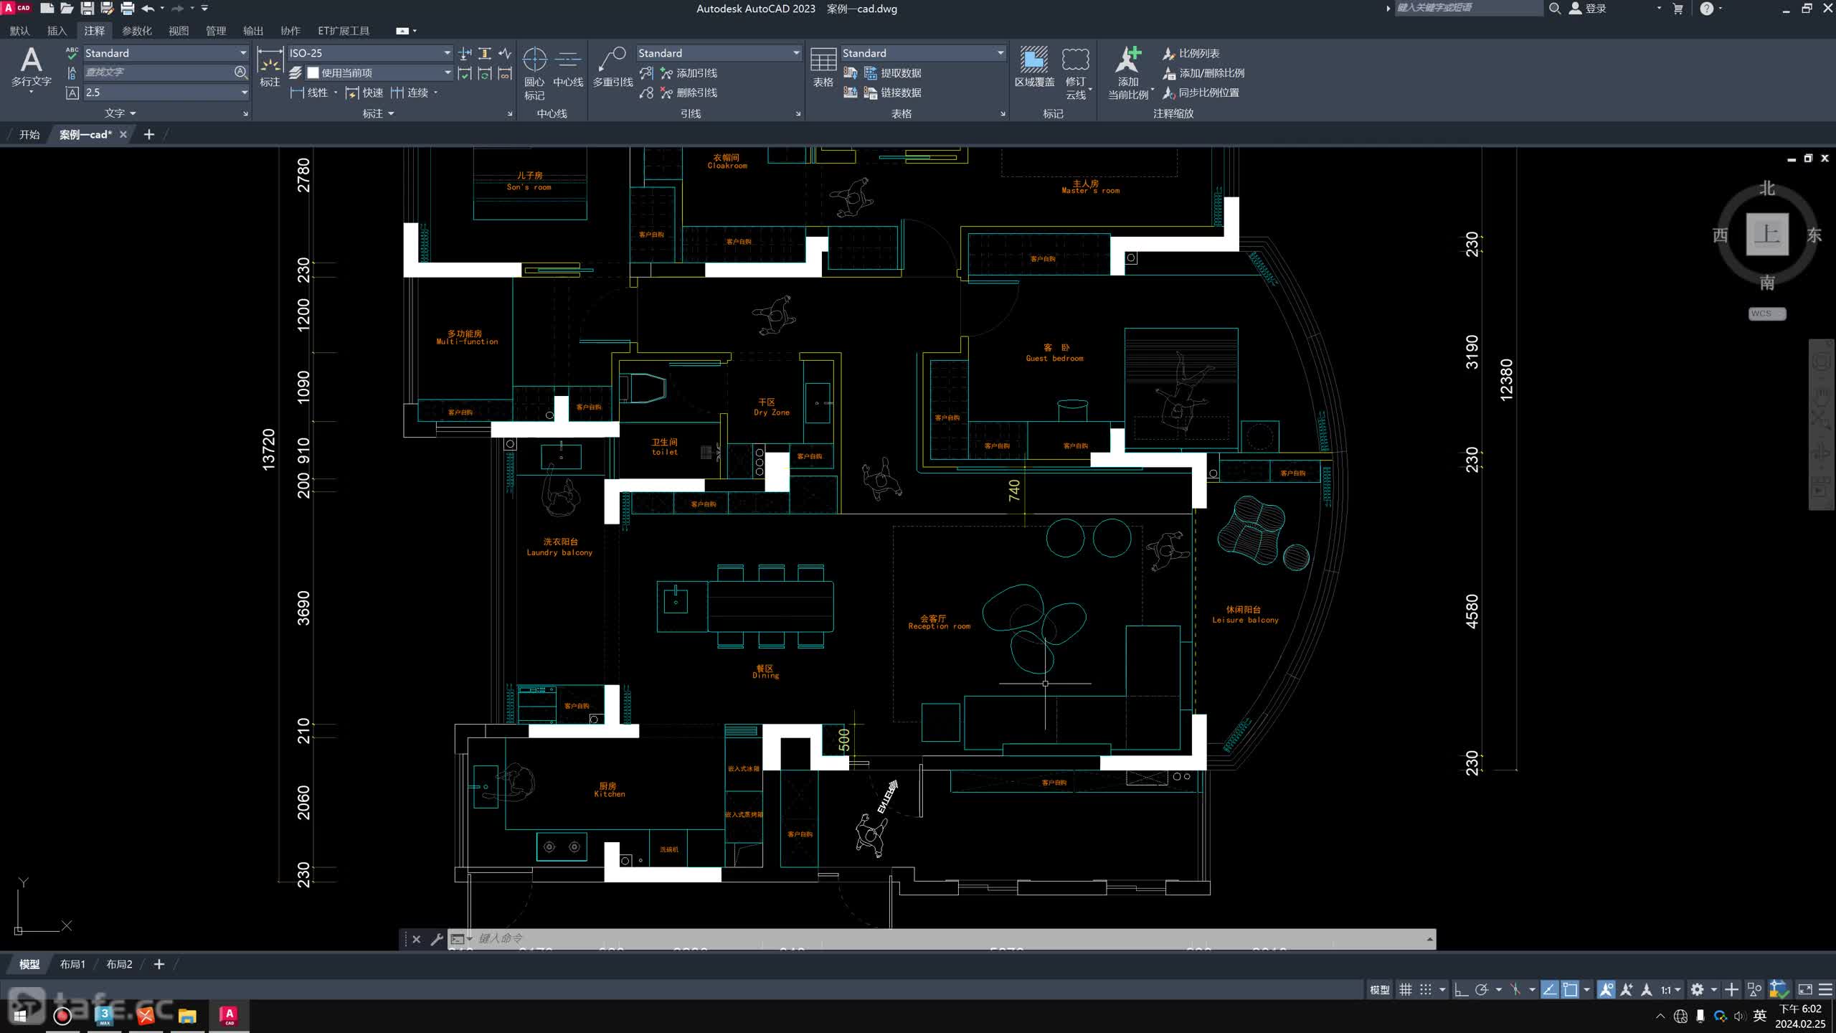Image resolution: width=1836 pixels, height=1033 pixels.
Task: Click the spell check ABC icon
Action: click(x=72, y=53)
